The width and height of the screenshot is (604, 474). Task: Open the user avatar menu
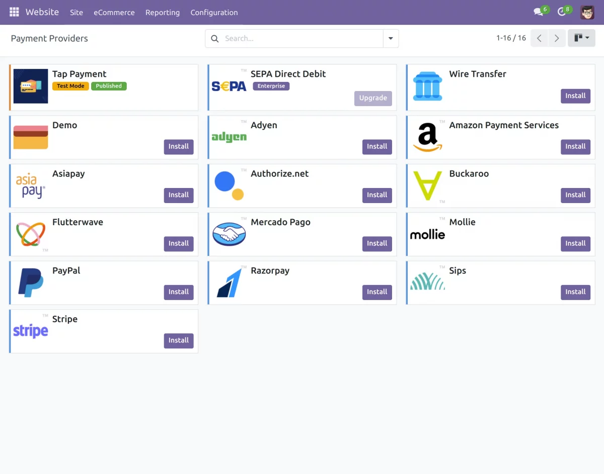pyautogui.click(x=587, y=12)
